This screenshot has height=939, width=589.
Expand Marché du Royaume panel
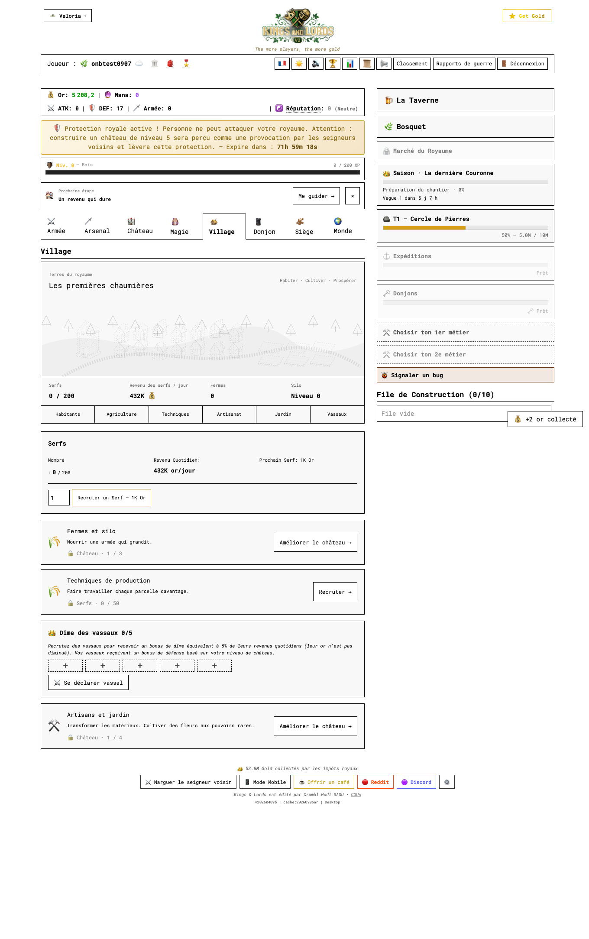(466, 151)
